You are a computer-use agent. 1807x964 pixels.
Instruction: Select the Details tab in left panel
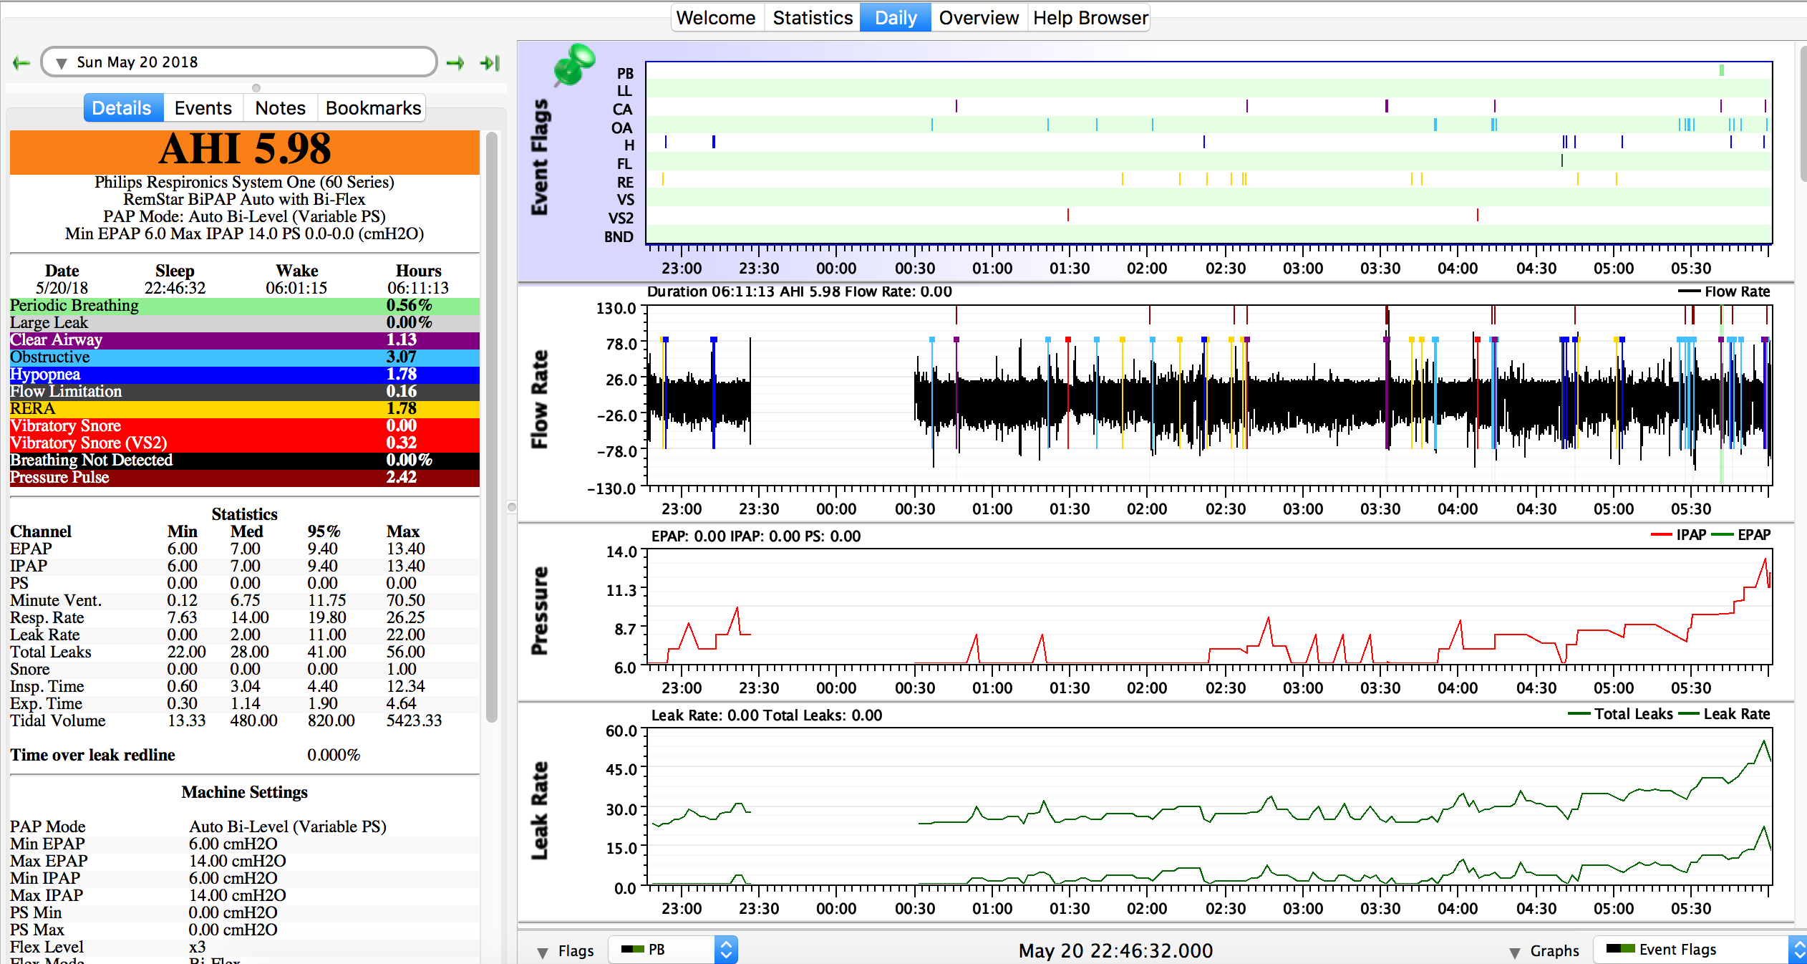[122, 108]
